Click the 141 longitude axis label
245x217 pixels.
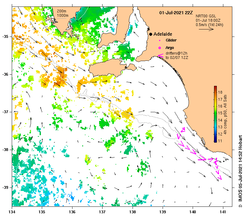click(223, 212)
